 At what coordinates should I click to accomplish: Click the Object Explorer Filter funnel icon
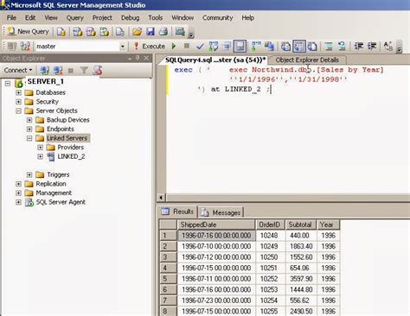[84, 70]
